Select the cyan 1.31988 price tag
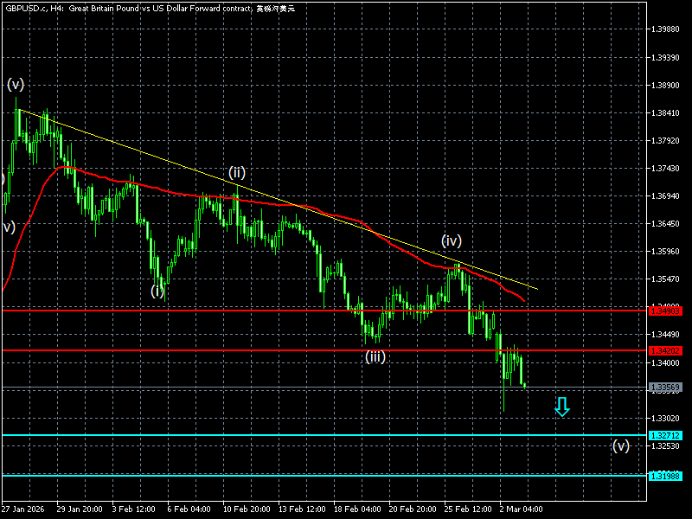 (x=665, y=476)
